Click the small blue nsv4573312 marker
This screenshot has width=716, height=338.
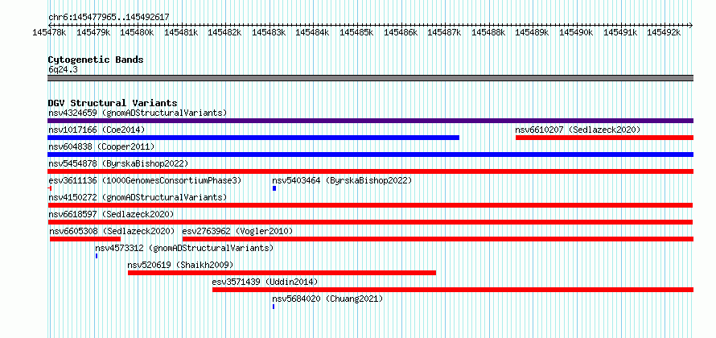(97, 256)
